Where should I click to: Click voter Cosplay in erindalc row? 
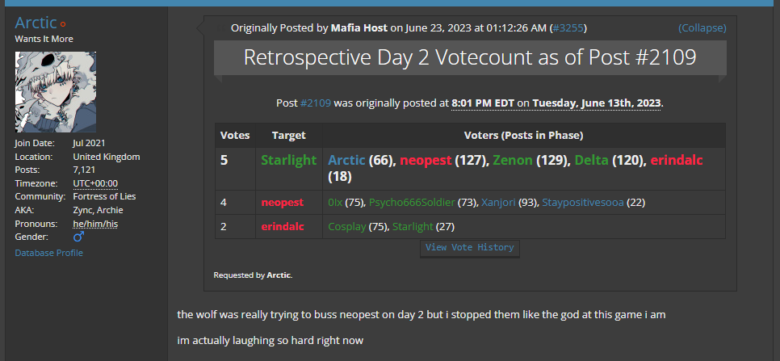(347, 227)
